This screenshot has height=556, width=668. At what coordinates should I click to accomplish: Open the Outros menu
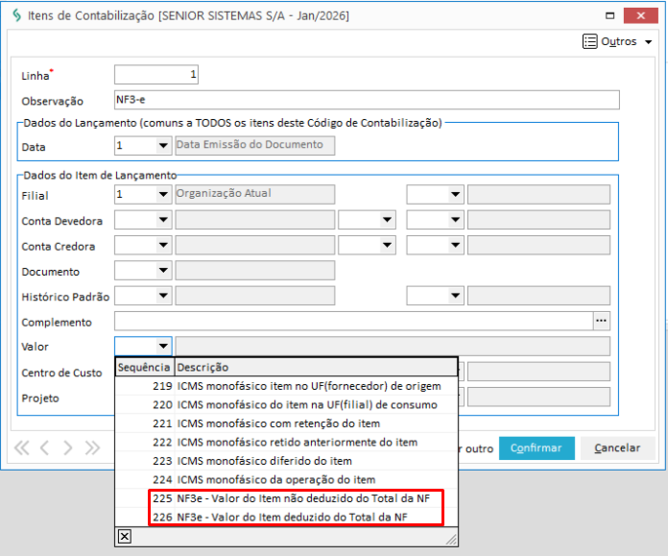point(618,42)
